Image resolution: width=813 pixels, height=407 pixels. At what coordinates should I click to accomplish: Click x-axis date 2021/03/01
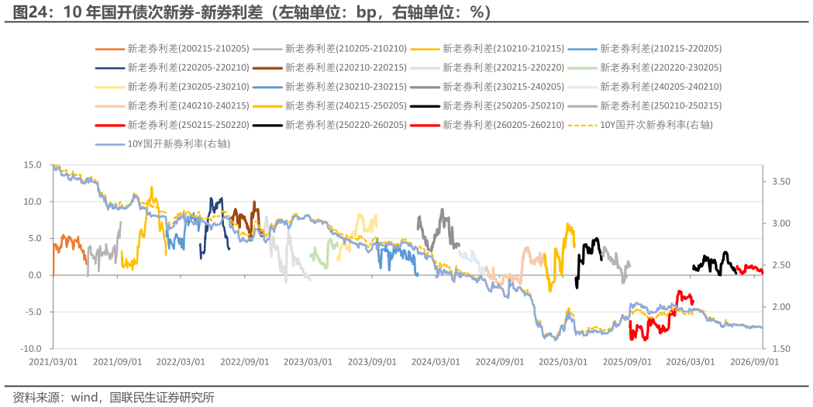coord(53,362)
